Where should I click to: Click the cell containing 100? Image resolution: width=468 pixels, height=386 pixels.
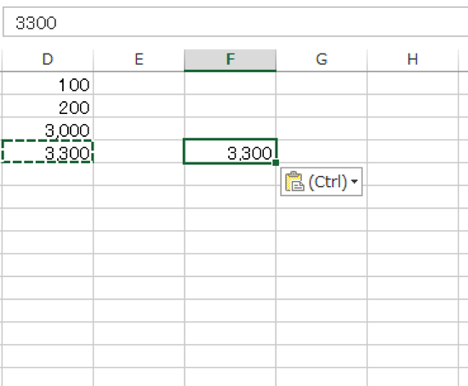point(48,83)
